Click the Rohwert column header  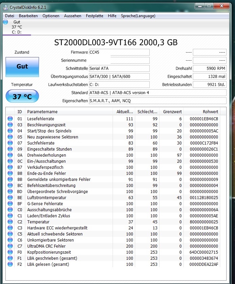click(x=202, y=112)
